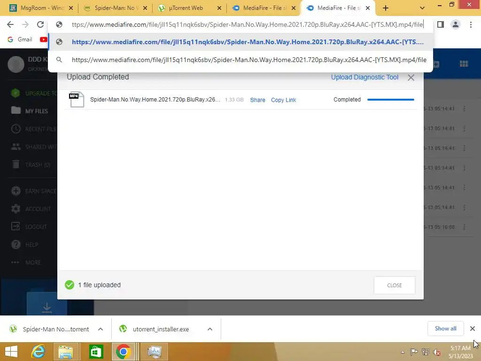Click the MP4 file icon
This screenshot has height=361, width=481.
click(77, 100)
